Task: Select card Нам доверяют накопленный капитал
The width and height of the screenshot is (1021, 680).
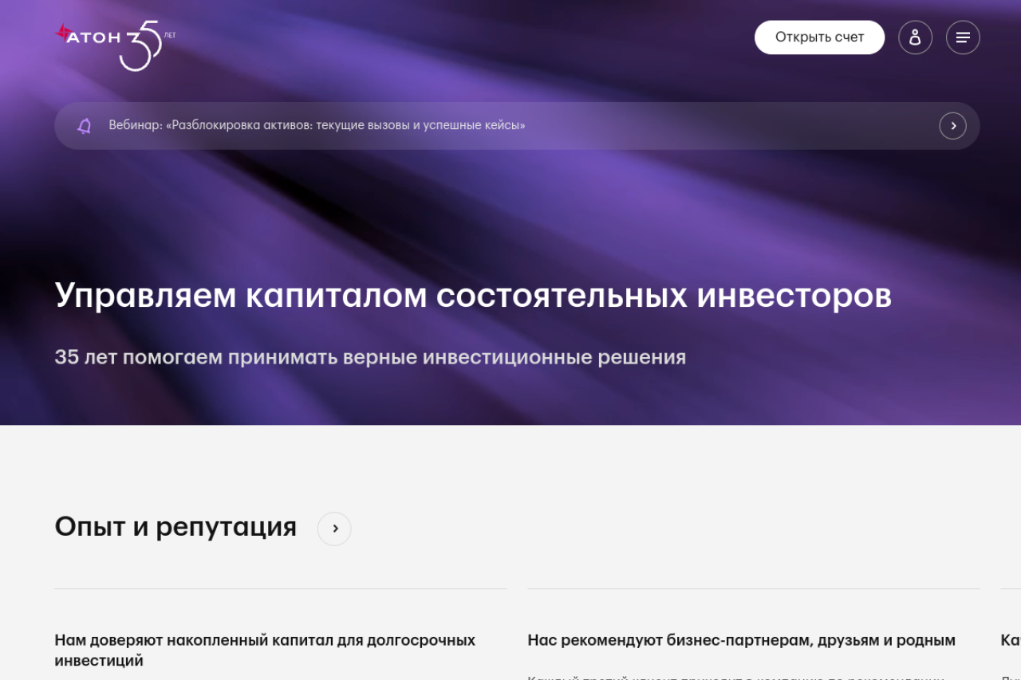Action: tap(265, 650)
